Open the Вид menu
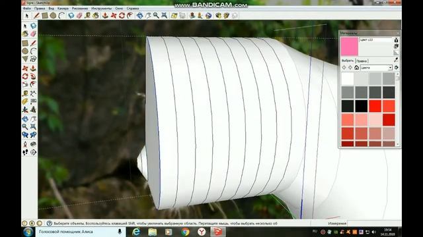Image resolution: width=423 pixels, height=237 pixels. coord(51,9)
